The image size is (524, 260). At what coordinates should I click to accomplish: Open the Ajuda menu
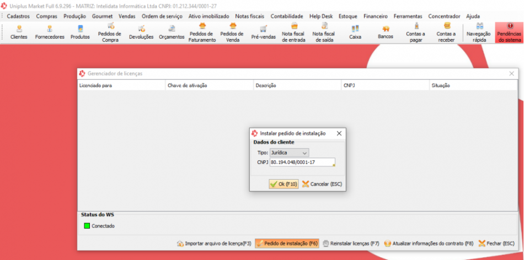click(x=473, y=16)
